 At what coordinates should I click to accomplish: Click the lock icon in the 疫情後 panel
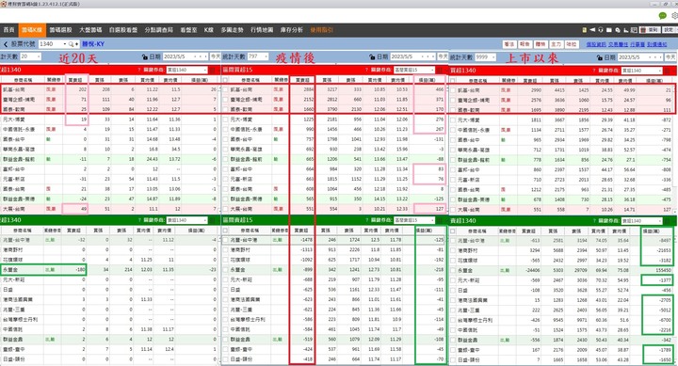(x=372, y=57)
